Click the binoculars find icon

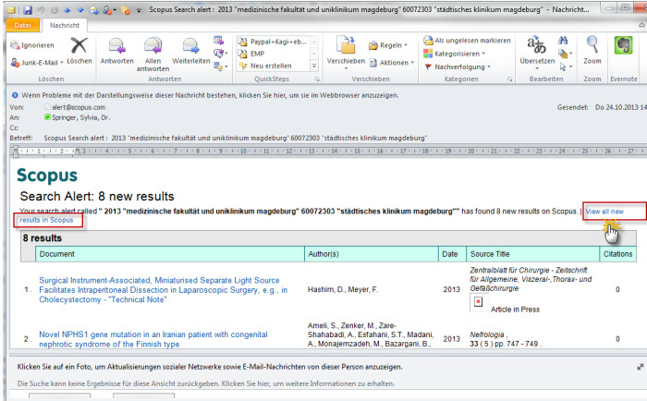[x=563, y=41]
